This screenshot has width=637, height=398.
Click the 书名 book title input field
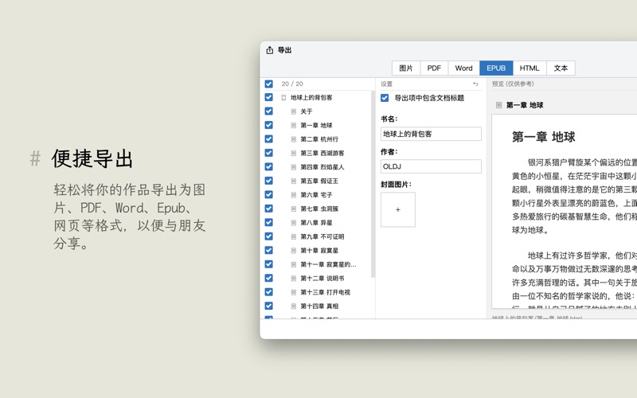tap(431, 134)
